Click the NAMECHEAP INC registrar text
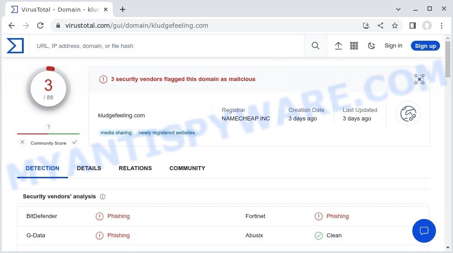The width and height of the screenshot is (453, 253). pyautogui.click(x=246, y=119)
